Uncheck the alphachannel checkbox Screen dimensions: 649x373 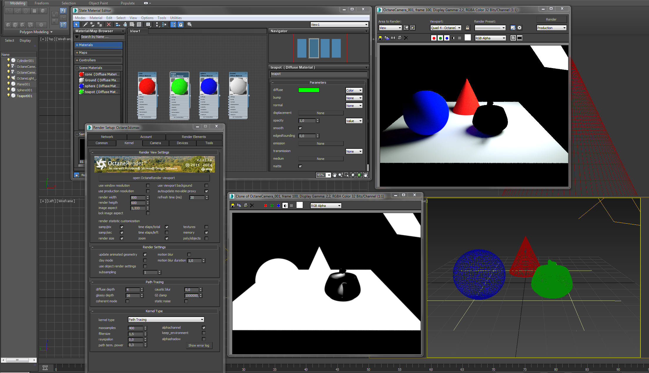click(204, 328)
